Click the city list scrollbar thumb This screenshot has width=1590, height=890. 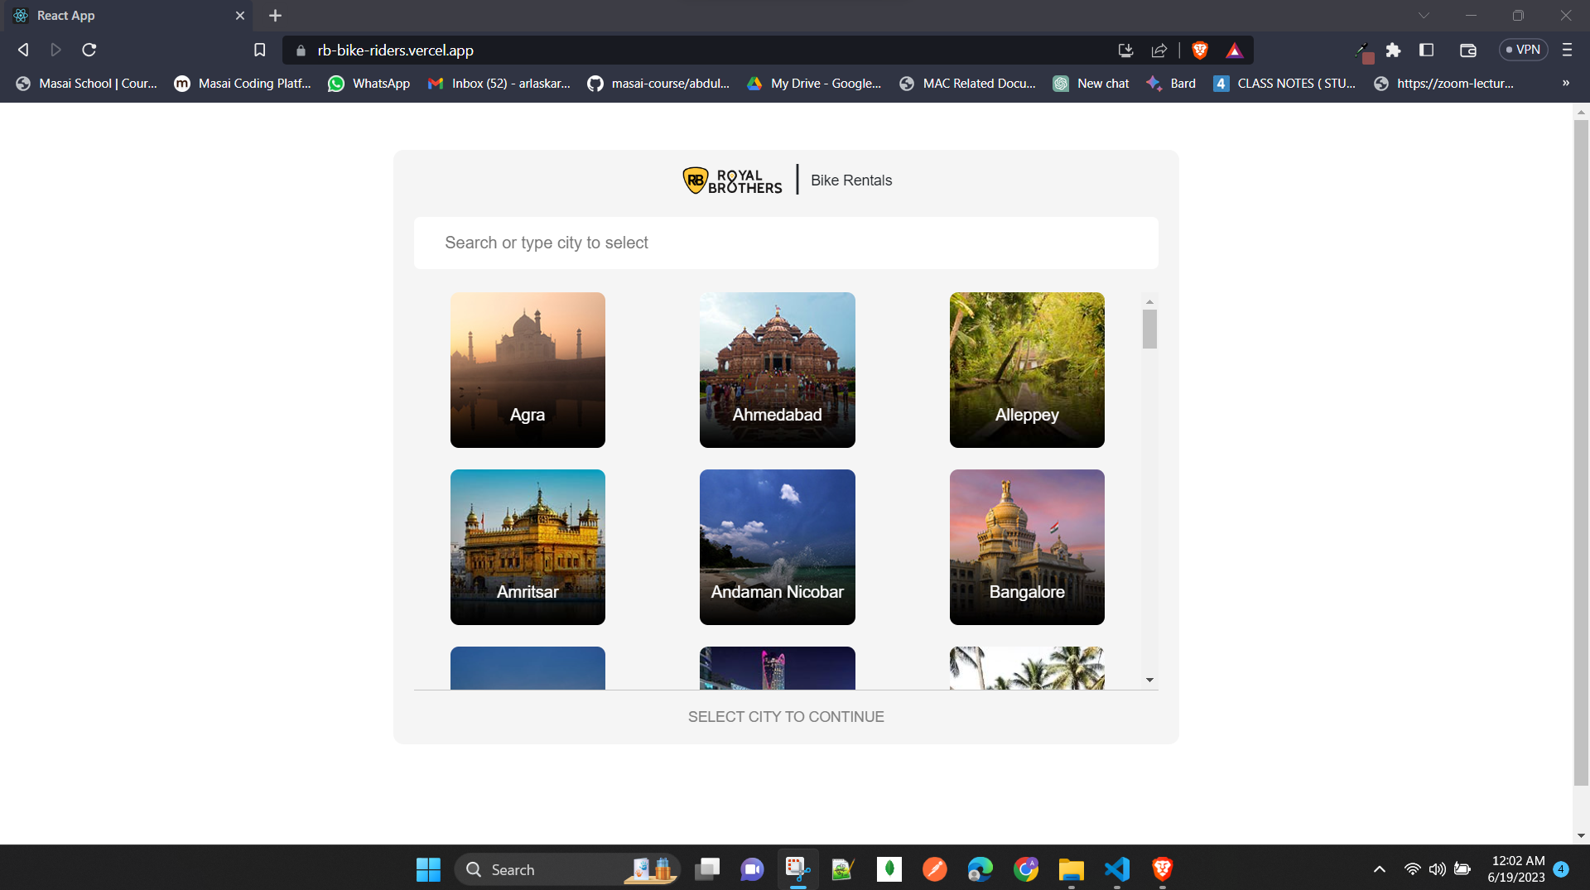click(1149, 330)
